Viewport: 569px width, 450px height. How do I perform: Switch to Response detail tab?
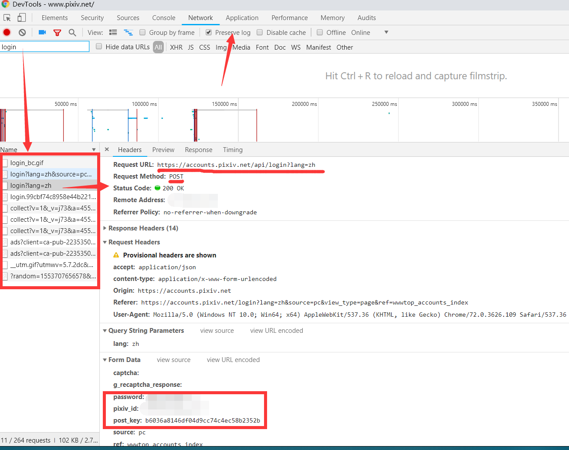tap(199, 150)
